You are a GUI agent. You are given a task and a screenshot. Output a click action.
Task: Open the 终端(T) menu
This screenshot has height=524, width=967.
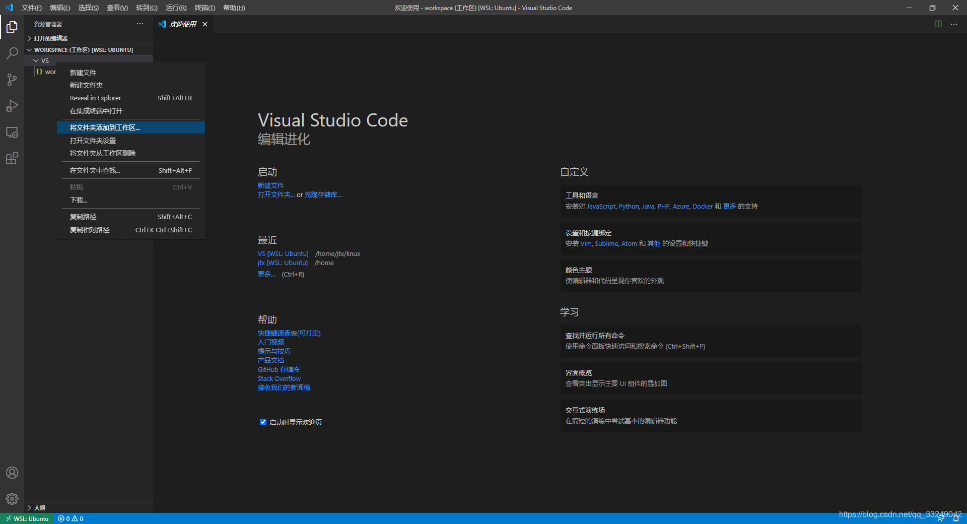click(x=204, y=8)
